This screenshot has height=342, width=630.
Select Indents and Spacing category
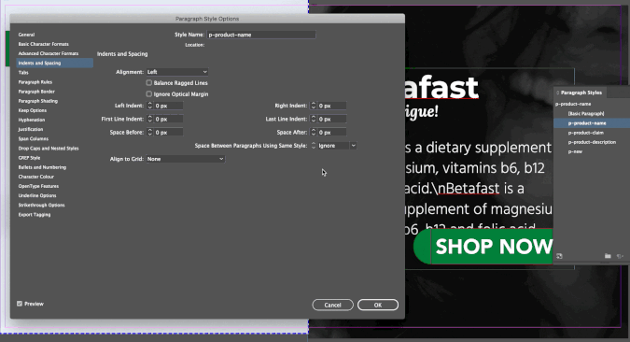coord(55,63)
